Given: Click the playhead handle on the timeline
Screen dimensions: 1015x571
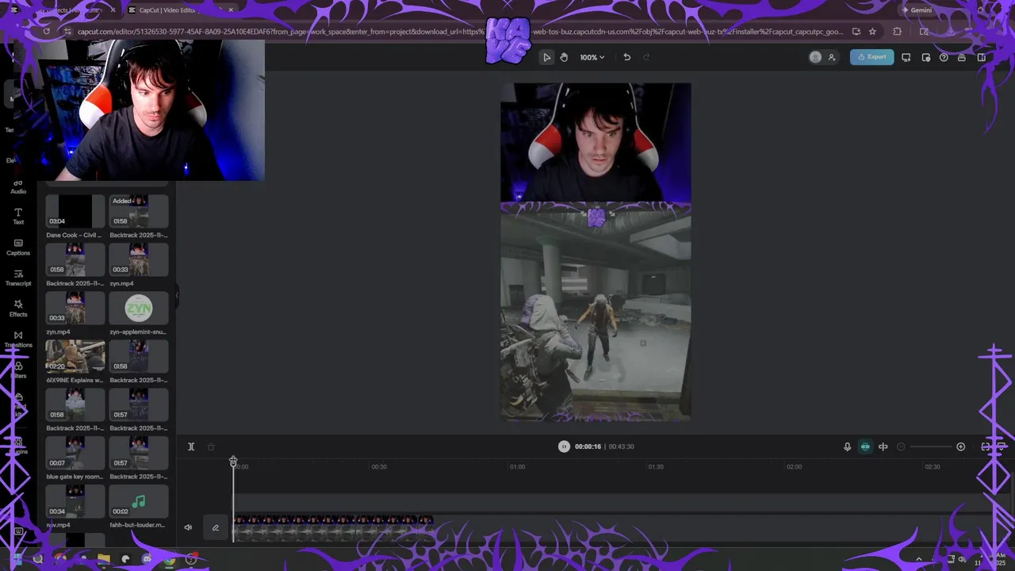Looking at the screenshot, I should point(233,461).
